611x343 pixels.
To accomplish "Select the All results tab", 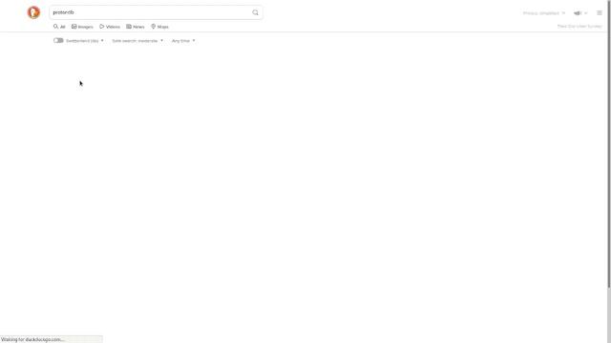I will (59, 27).
